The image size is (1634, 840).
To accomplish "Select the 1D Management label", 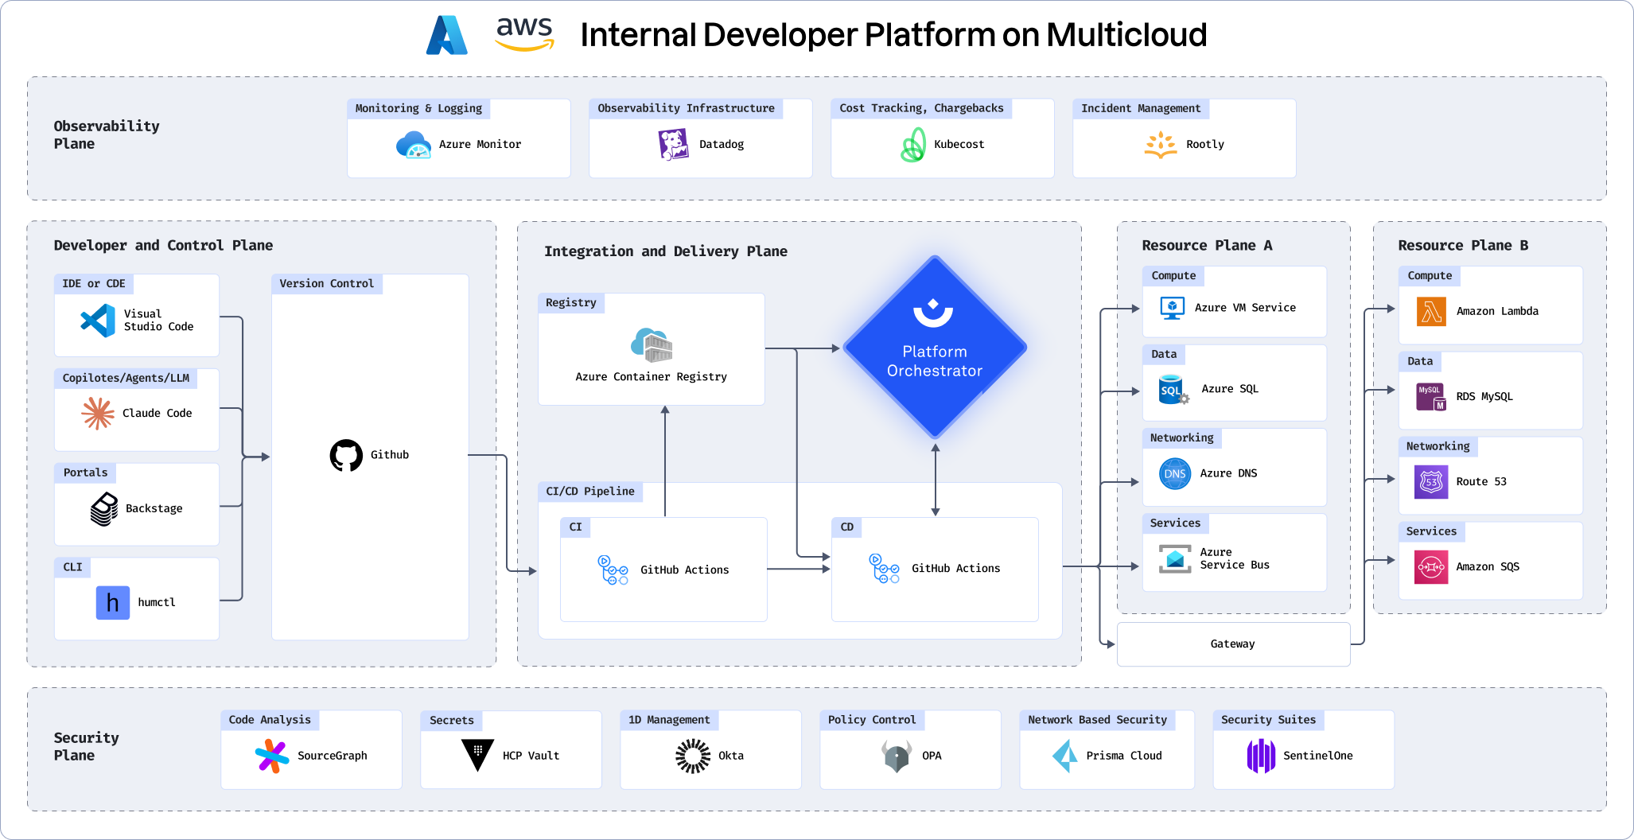I will coord(669,720).
